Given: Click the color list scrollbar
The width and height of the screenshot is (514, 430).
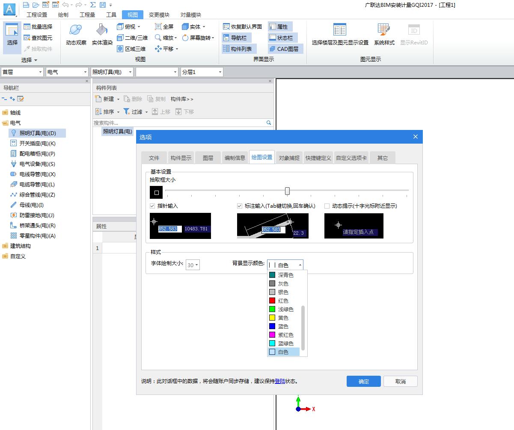Looking at the screenshot, I should tap(303, 328).
